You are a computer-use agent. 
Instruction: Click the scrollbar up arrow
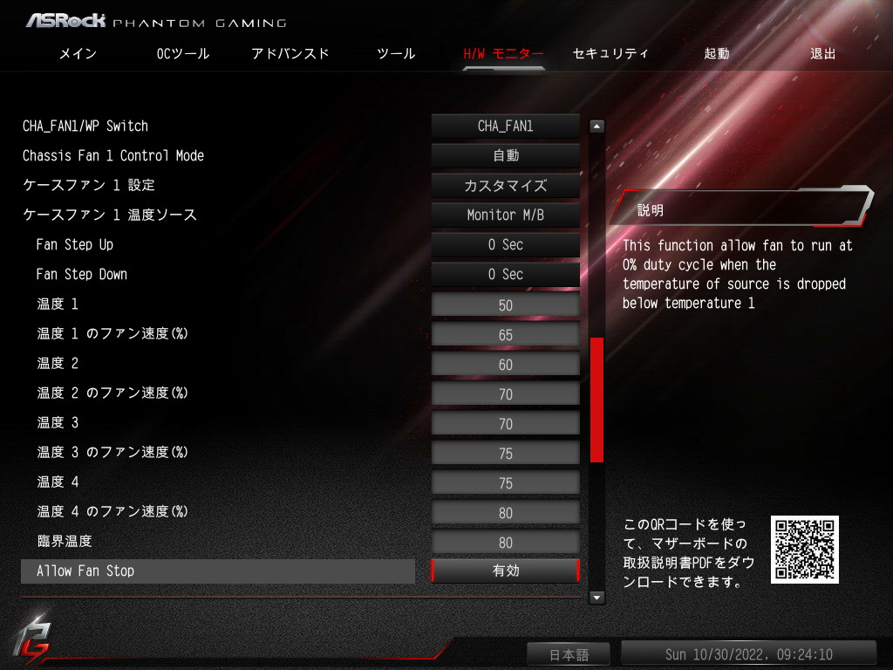point(596,126)
